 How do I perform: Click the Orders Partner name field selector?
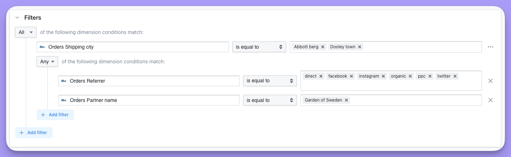149,100
